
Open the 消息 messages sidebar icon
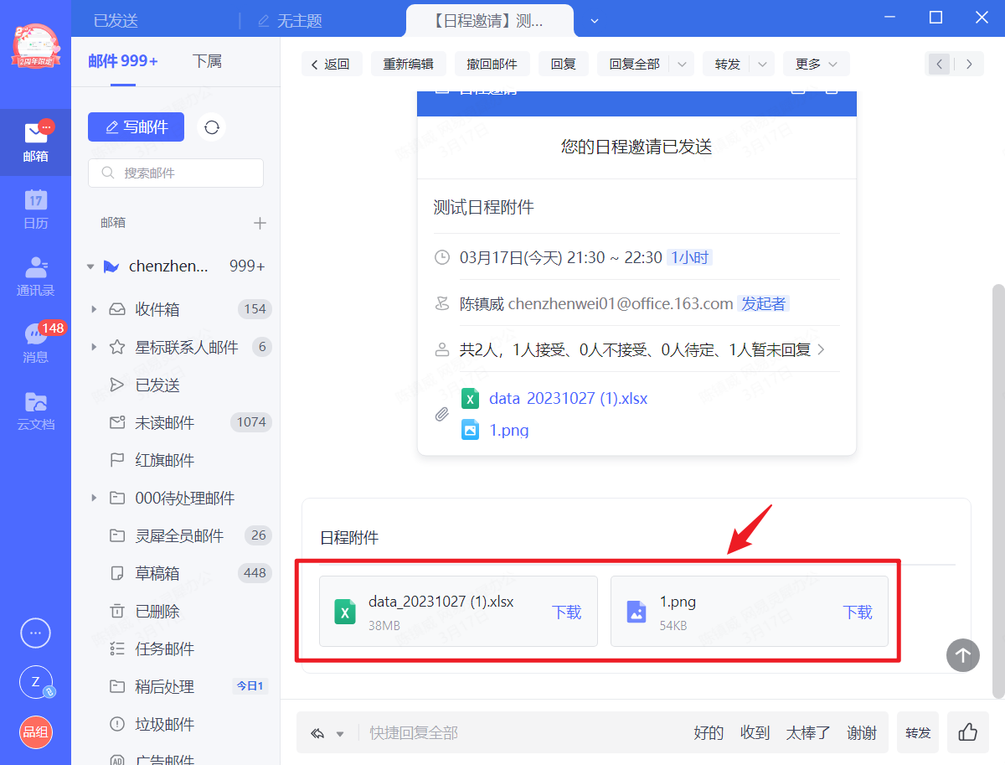point(35,344)
